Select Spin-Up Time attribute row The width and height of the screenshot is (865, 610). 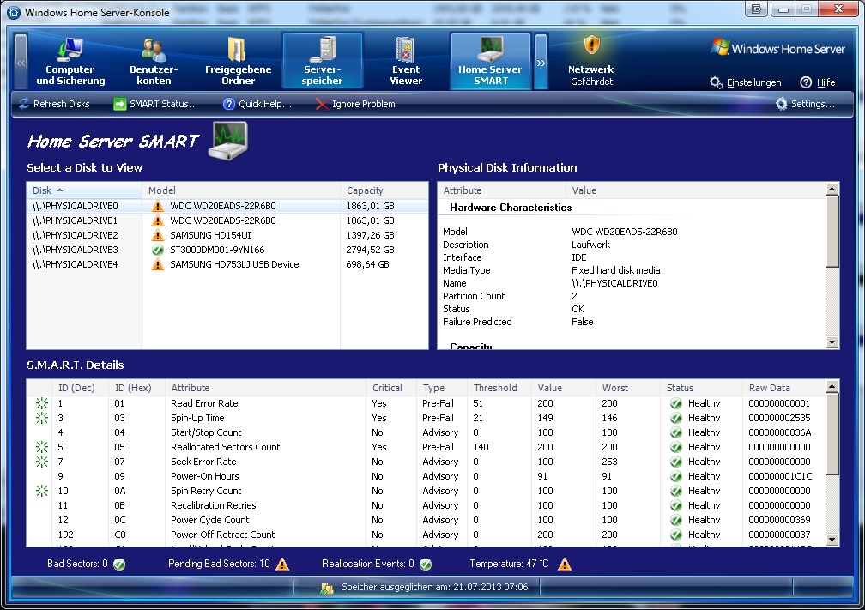(x=426, y=418)
